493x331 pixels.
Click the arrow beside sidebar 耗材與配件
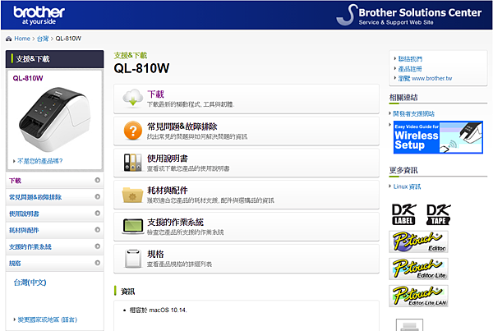pos(98,230)
